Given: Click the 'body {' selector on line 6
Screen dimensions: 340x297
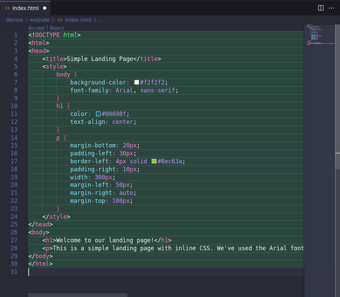Looking at the screenshot, I should (67, 75).
